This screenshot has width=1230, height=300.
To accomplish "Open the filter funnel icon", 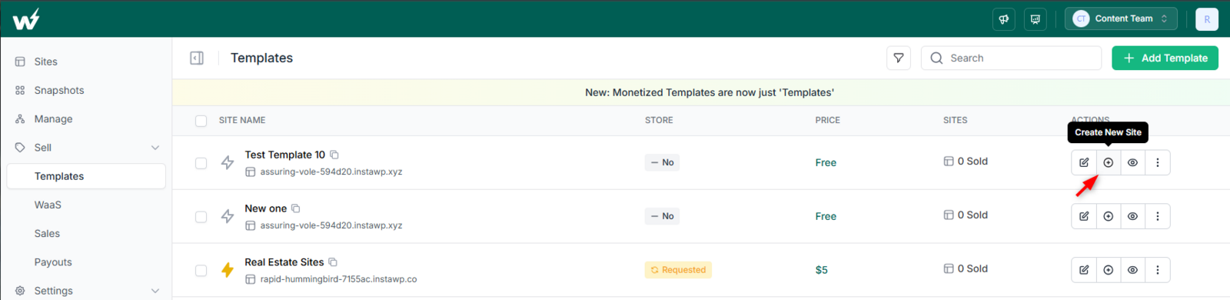I will click(x=899, y=58).
